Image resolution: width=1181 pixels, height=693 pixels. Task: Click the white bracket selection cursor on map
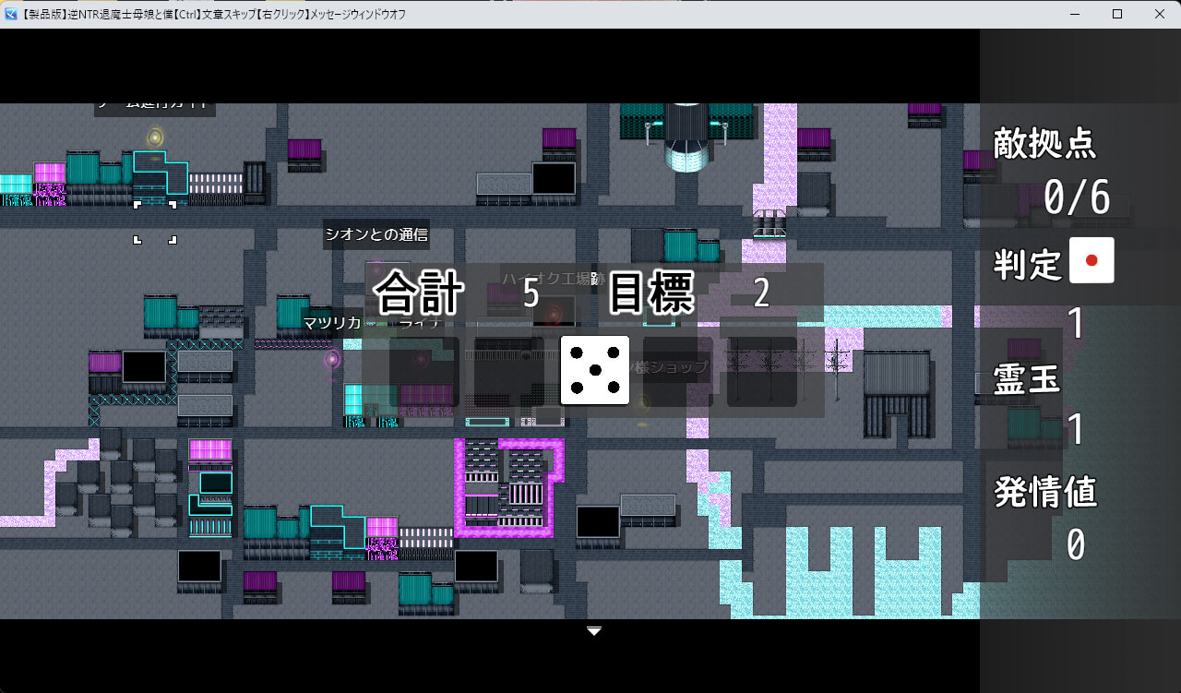(x=155, y=221)
